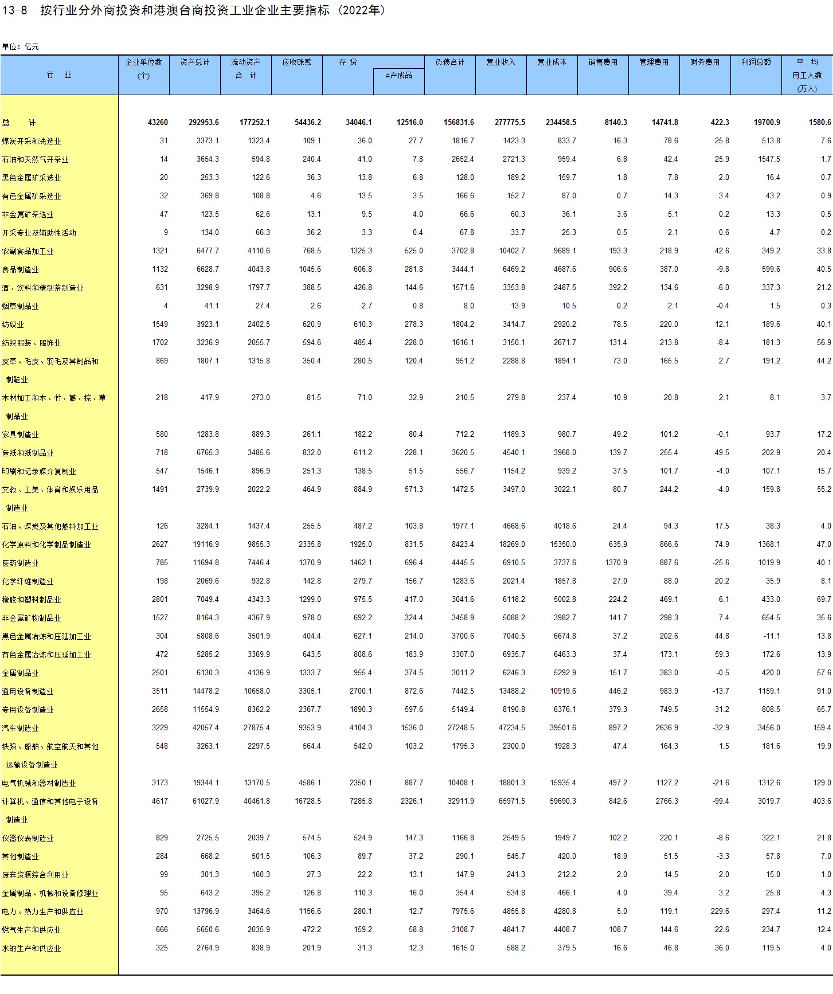Click the 金属制品、机械和设备修理业 row label

click(50, 893)
